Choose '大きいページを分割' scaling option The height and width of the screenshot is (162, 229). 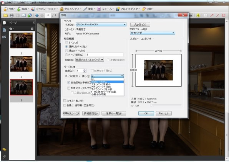tap(107, 87)
